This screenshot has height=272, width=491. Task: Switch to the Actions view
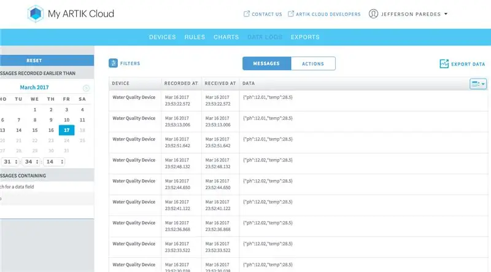pyautogui.click(x=313, y=63)
